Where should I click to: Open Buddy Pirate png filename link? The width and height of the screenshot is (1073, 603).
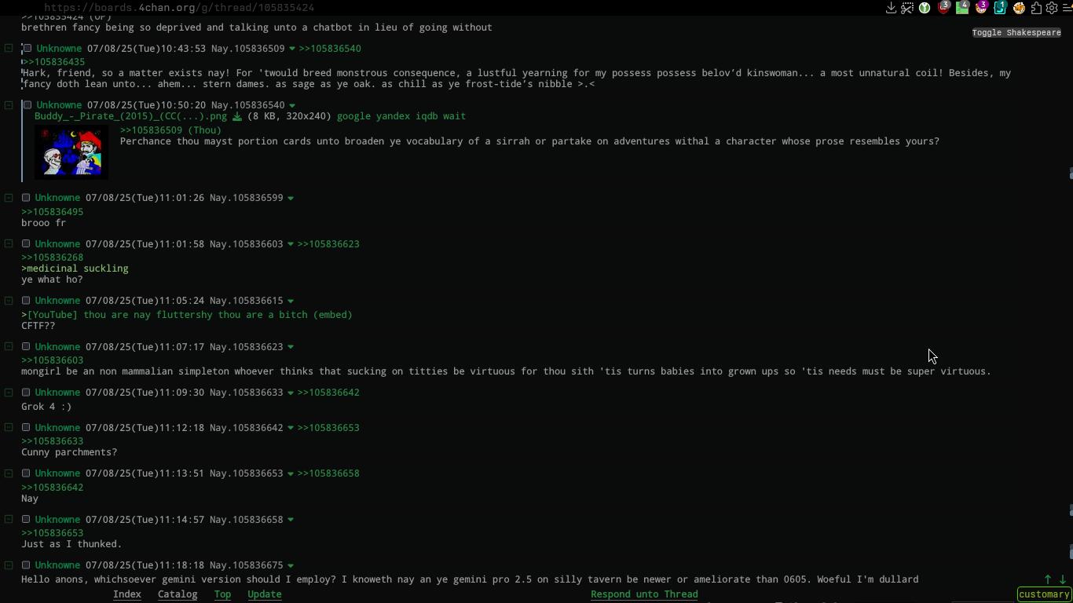pos(130,116)
